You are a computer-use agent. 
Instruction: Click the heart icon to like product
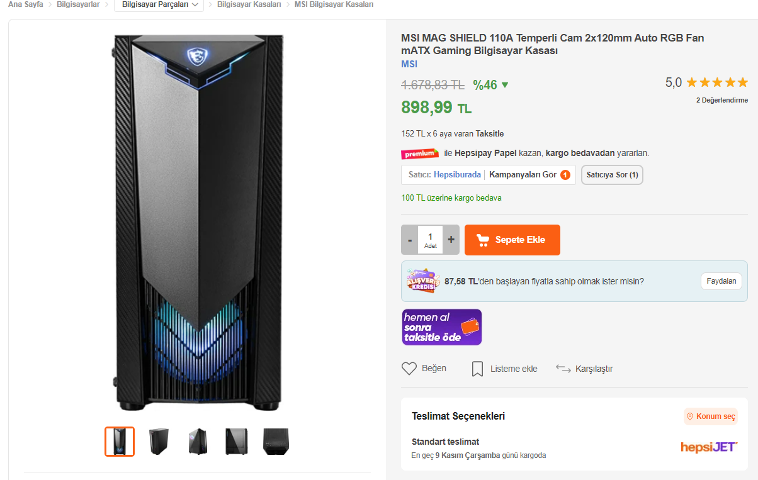[409, 369]
